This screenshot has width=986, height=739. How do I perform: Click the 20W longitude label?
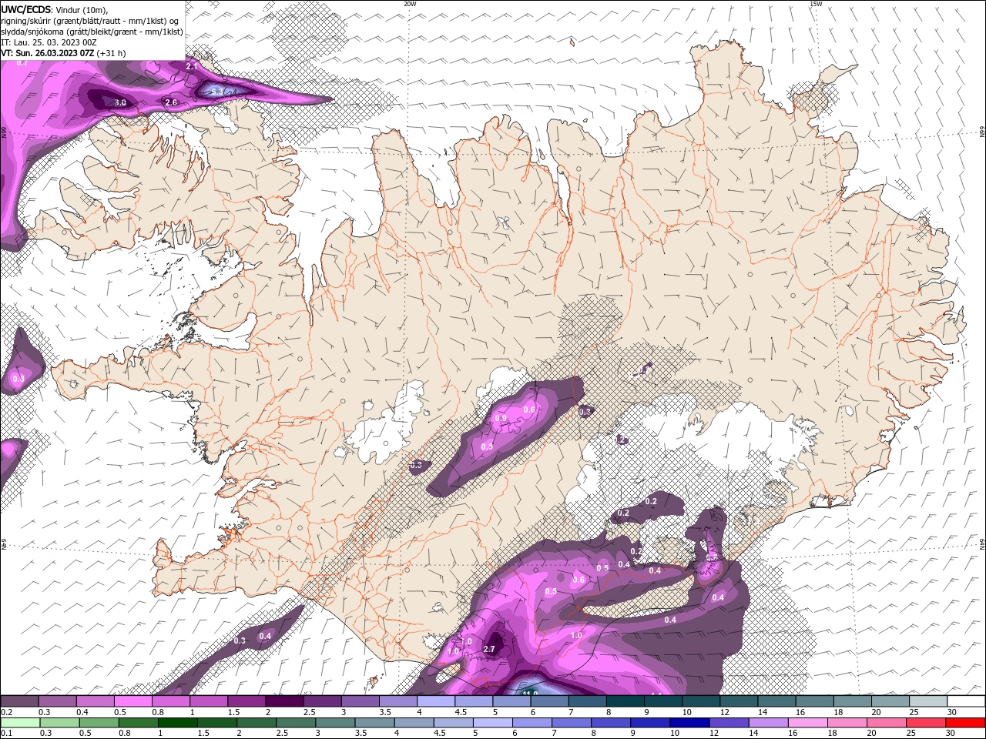(x=411, y=4)
